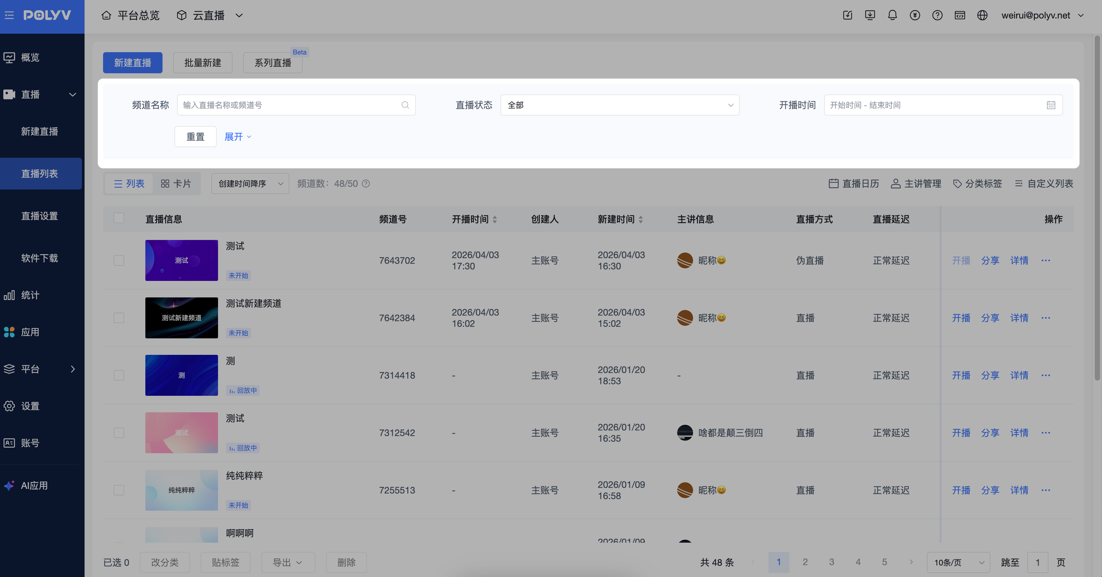Viewport: 1102px width, 577px height.
Task: Check the row for channel 7255513
Action: 119,490
